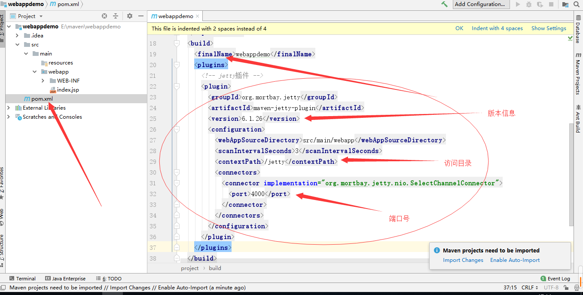Select index.jsp in project tree
The image size is (583, 295).
pos(64,90)
